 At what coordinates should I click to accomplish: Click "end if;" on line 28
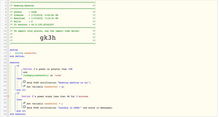coord(21,90)
